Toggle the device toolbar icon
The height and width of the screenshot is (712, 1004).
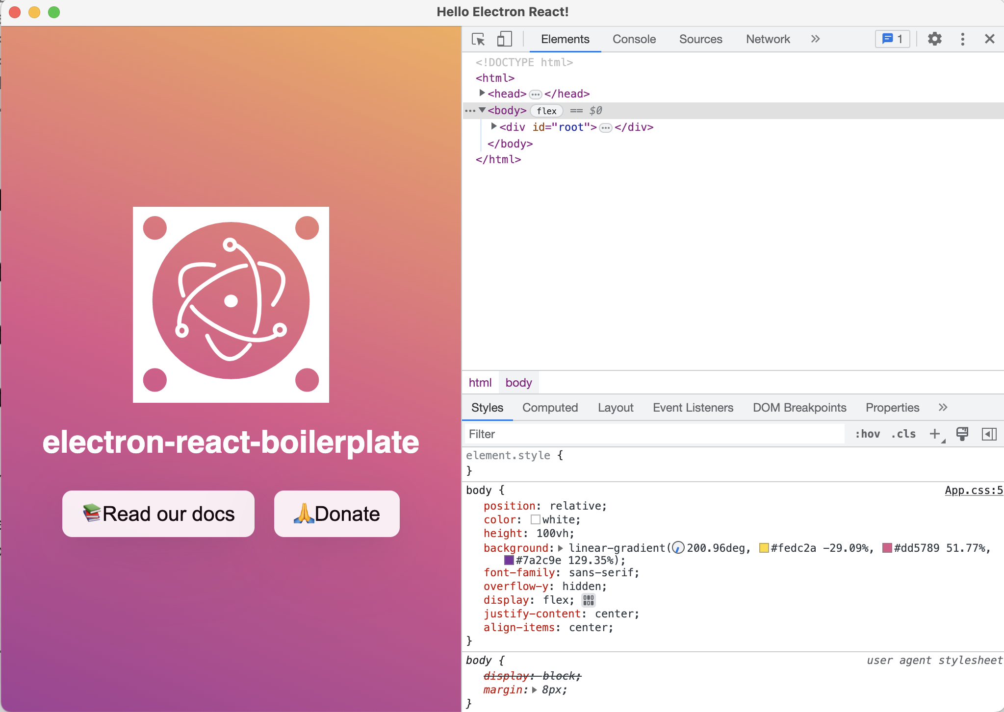click(504, 39)
